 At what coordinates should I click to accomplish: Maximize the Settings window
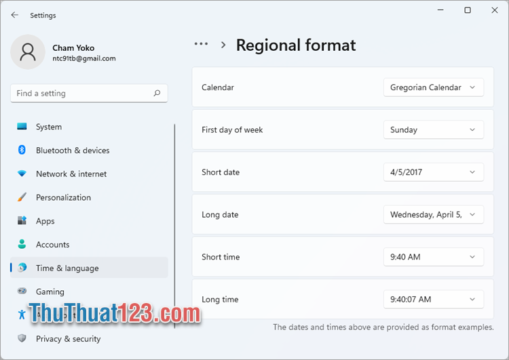(x=468, y=10)
